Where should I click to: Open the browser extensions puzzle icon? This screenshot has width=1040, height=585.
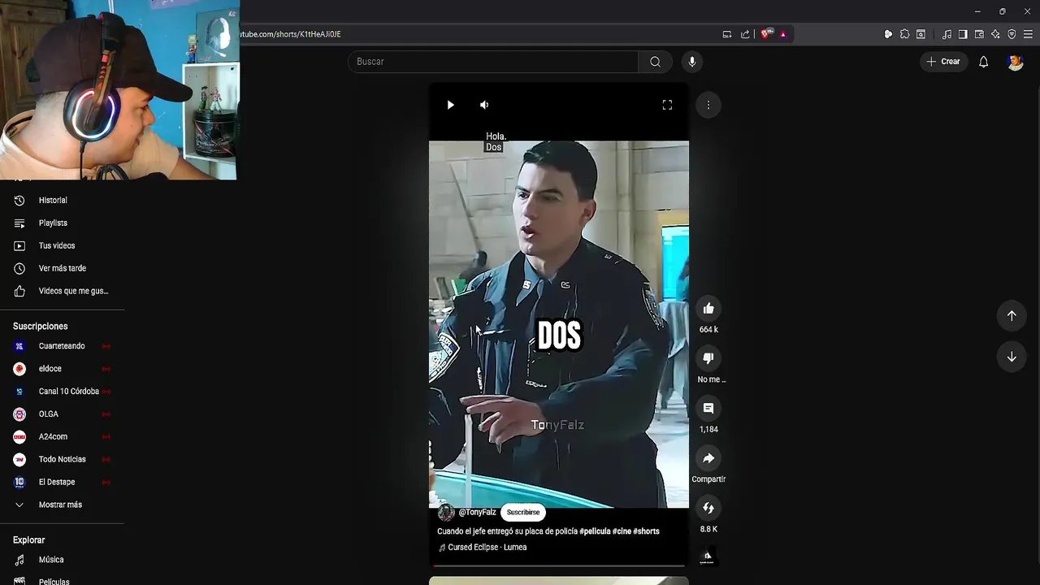(x=904, y=34)
